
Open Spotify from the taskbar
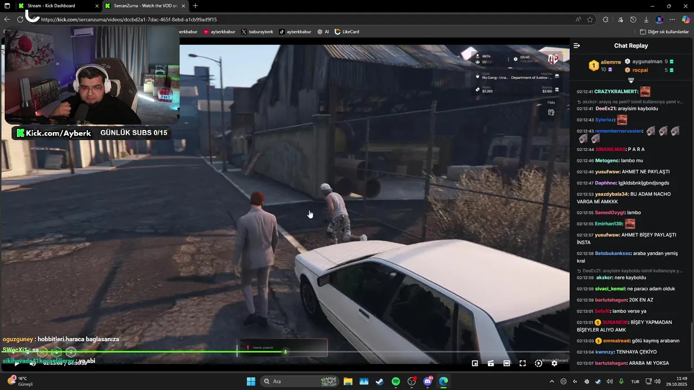point(396,381)
